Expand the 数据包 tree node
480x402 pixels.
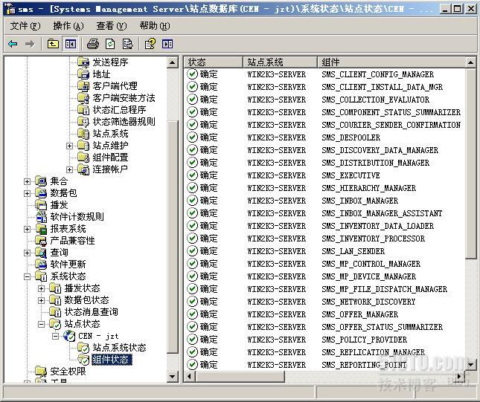[x=27, y=193]
